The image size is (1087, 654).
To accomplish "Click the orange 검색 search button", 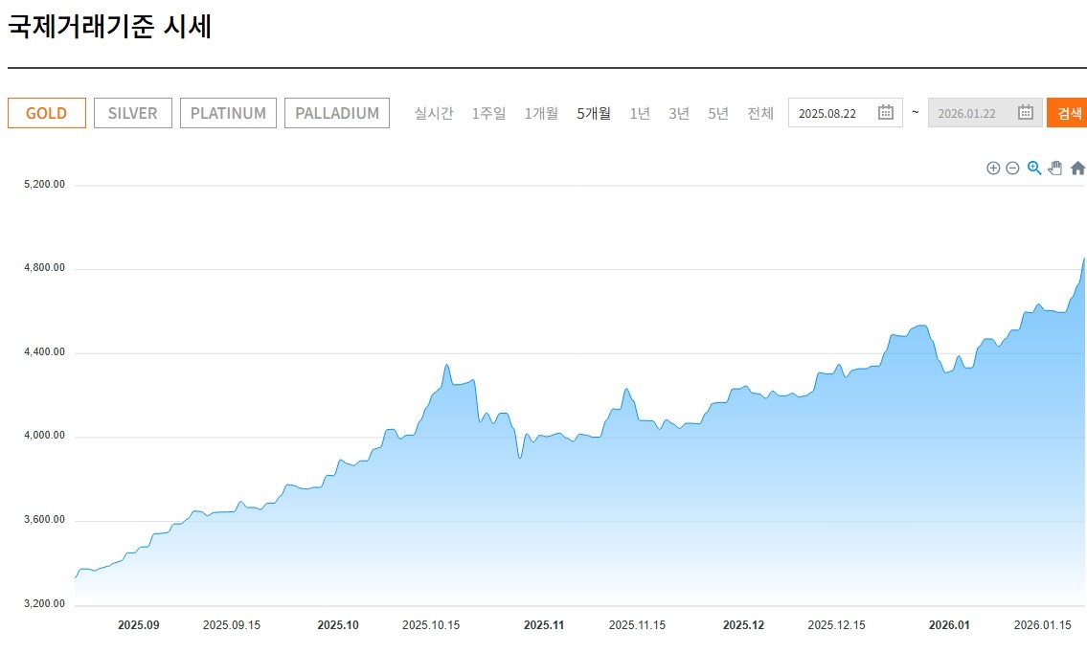I will pos(1068,113).
